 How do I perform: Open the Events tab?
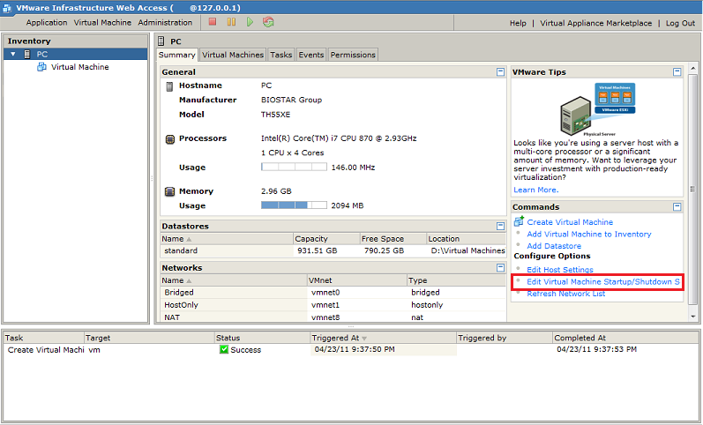click(x=310, y=55)
